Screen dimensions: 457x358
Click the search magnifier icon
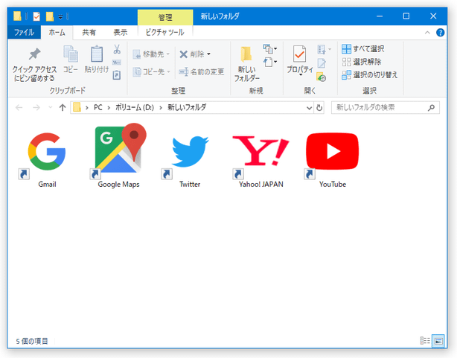pyautogui.click(x=432, y=108)
